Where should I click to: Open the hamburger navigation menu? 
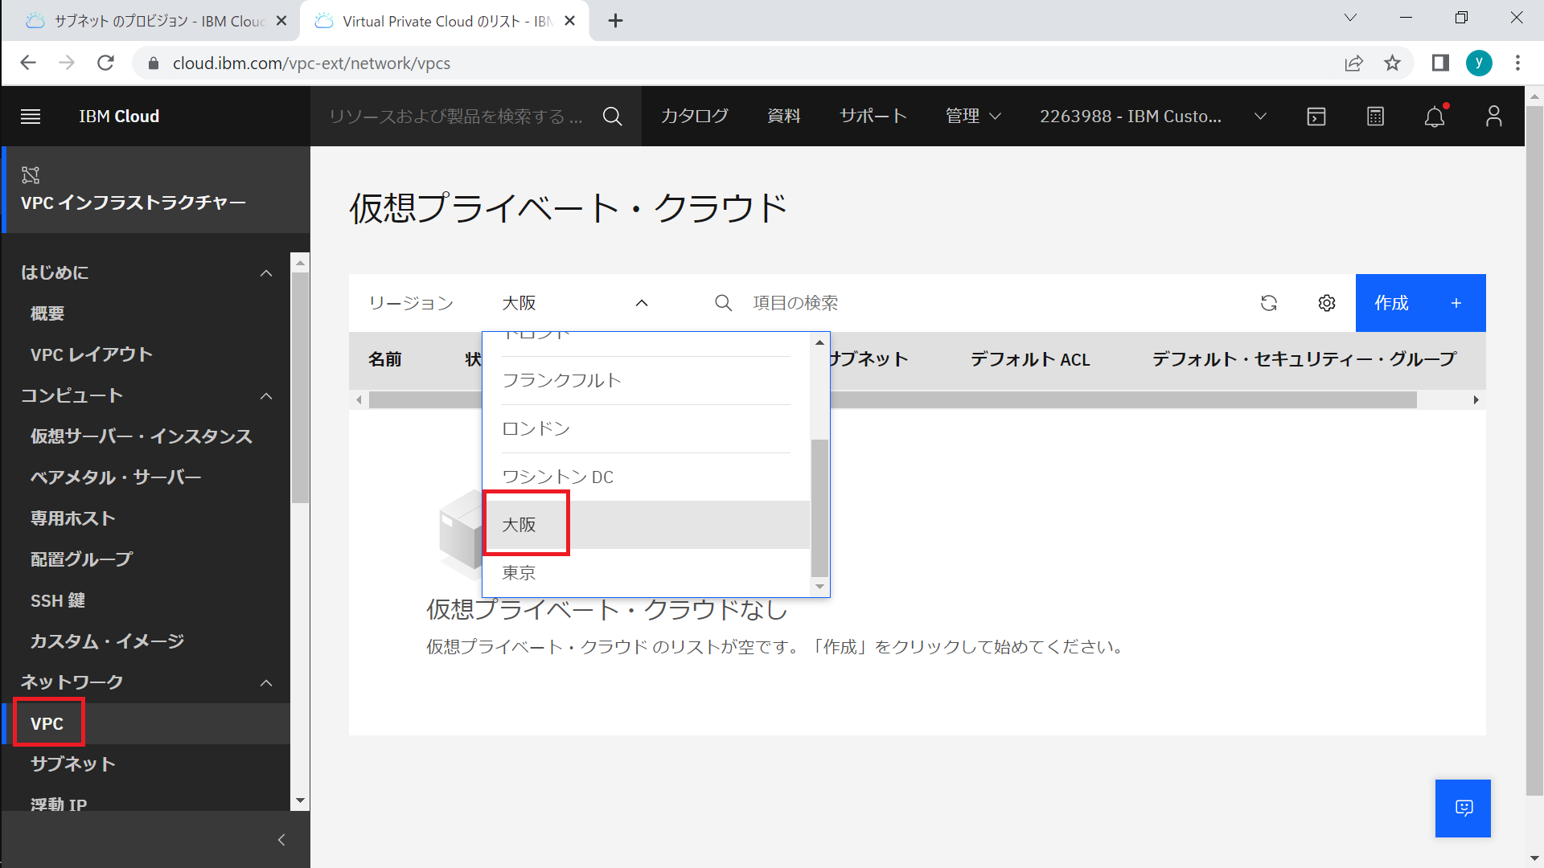[31, 117]
